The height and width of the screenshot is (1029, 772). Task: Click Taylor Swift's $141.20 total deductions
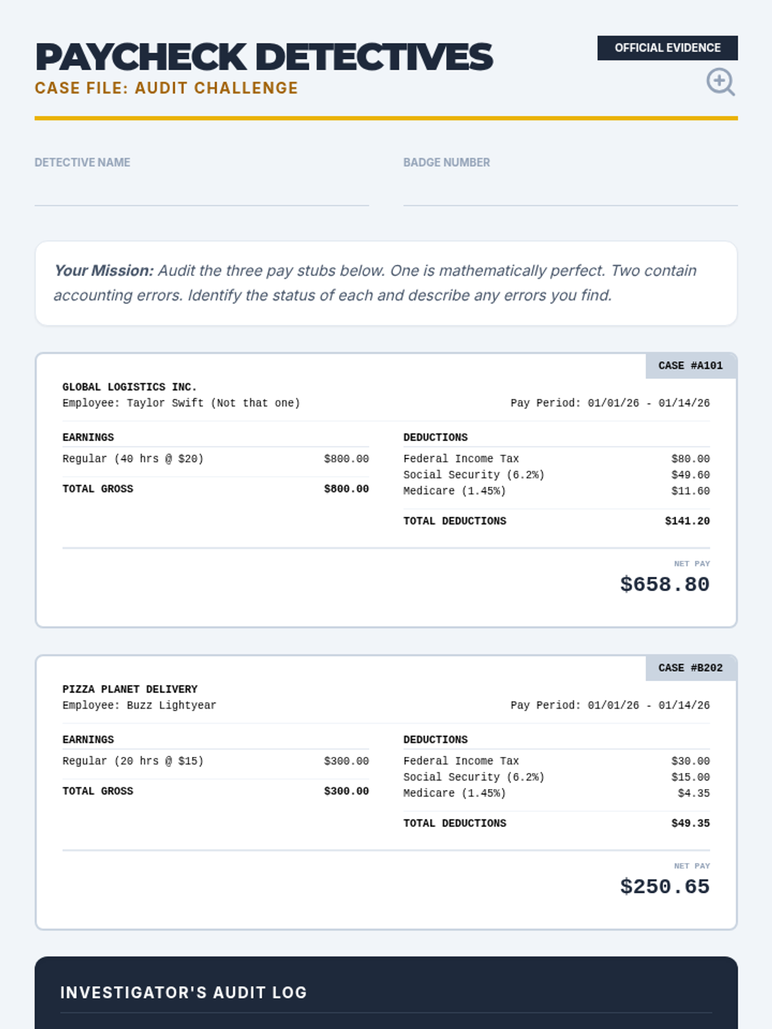coord(687,521)
